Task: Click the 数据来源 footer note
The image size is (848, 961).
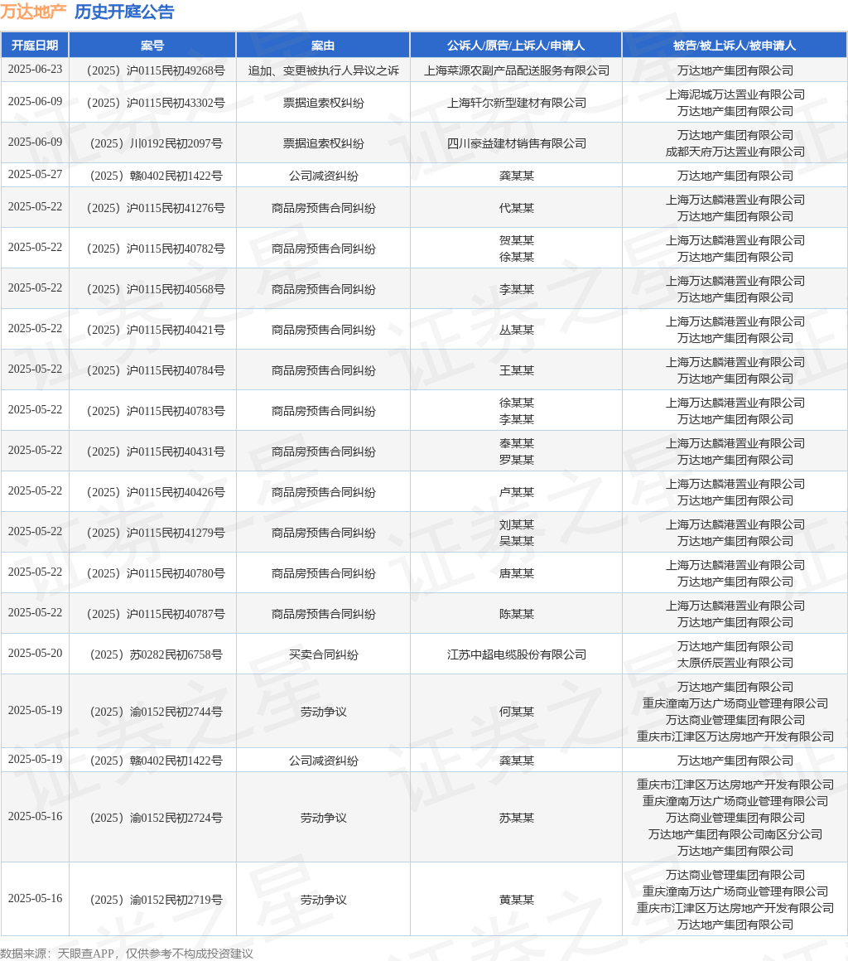Action: pos(127,953)
